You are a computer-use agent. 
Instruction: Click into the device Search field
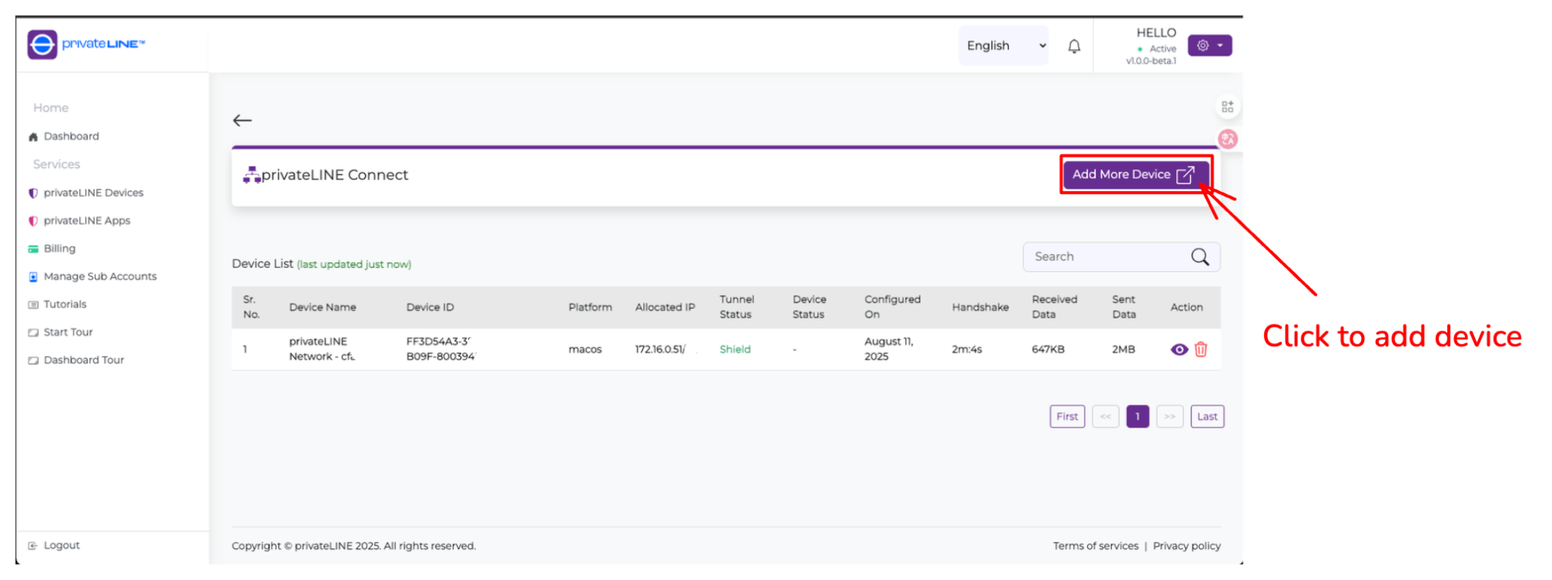(1106, 257)
